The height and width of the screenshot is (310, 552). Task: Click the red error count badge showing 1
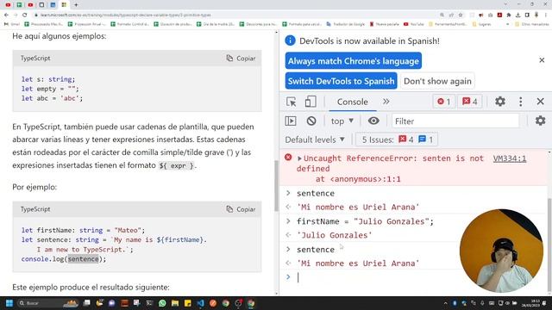click(x=443, y=102)
